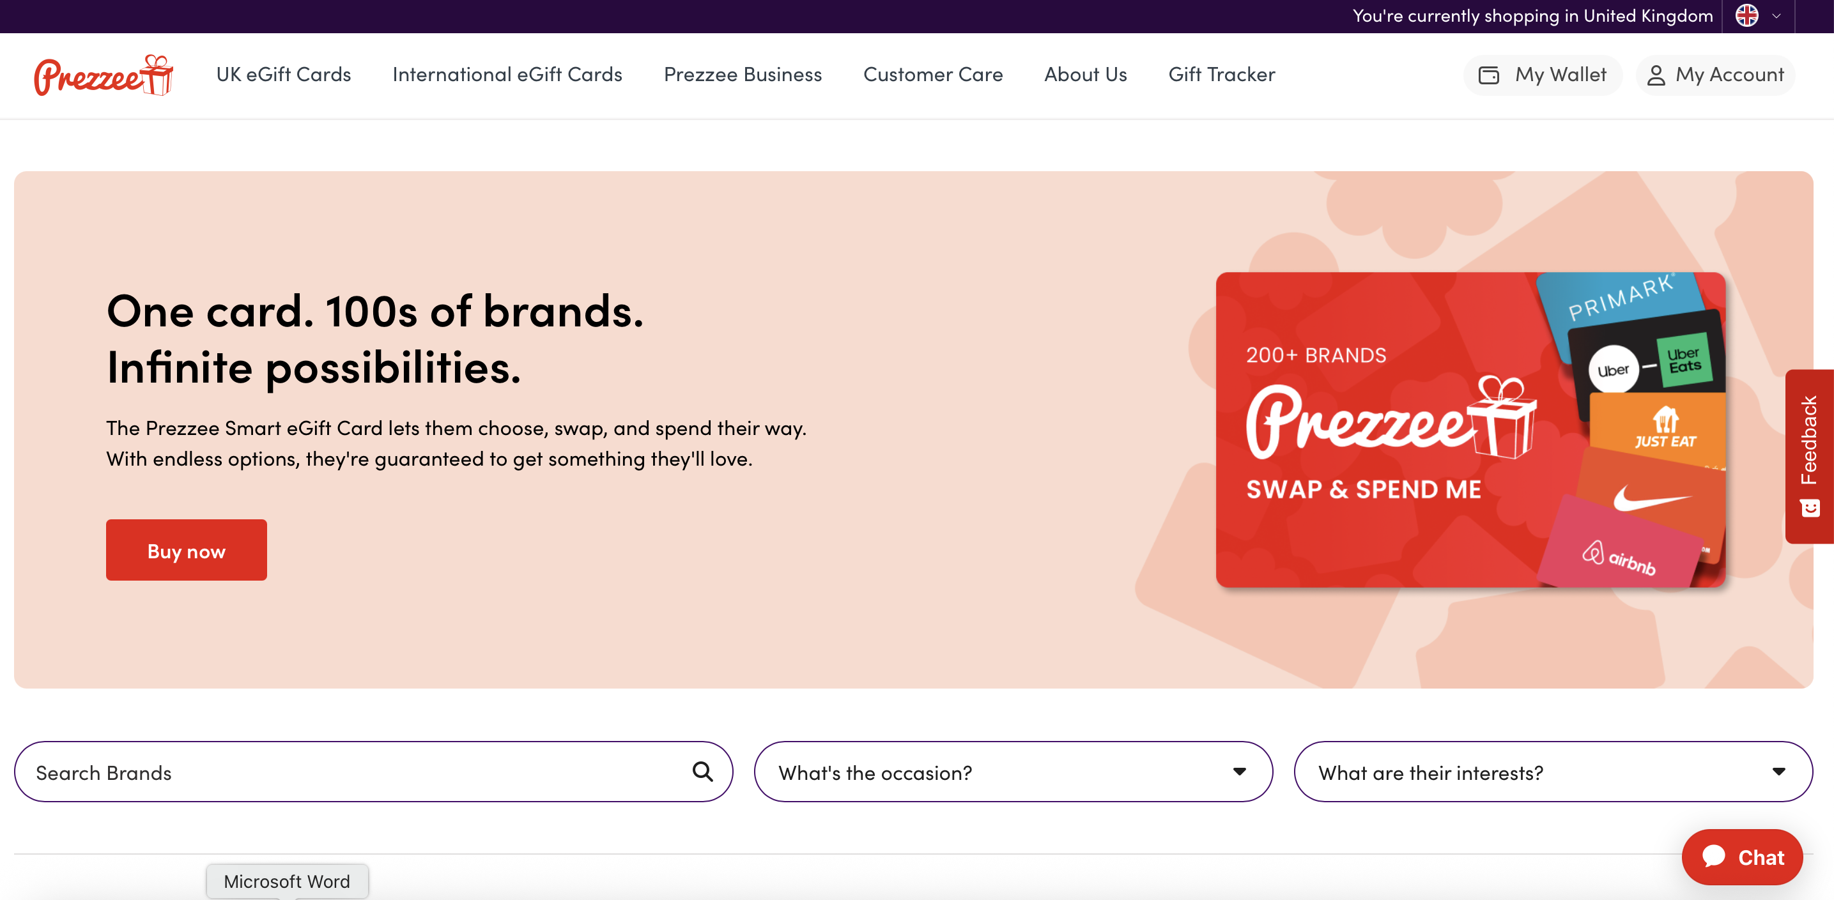
Task: Click the Buy now button
Action: pos(186,549)
